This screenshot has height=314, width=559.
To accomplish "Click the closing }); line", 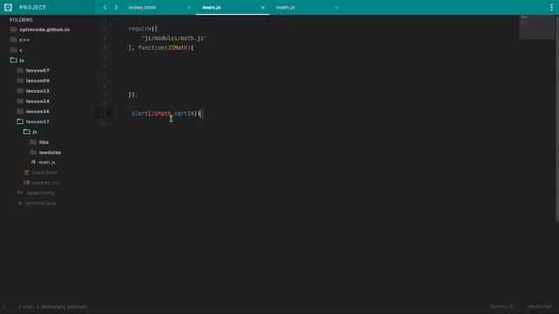I will point(133,95).
